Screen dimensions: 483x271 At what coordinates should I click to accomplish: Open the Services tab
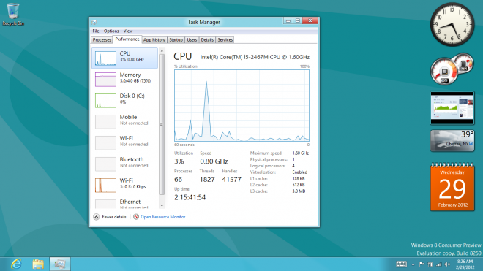click(225, 40)
